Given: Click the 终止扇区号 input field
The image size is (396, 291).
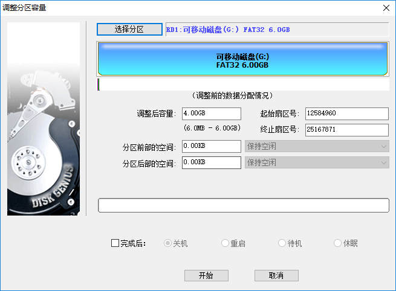Looking at the screenshot, I should [x=346, y=130].
